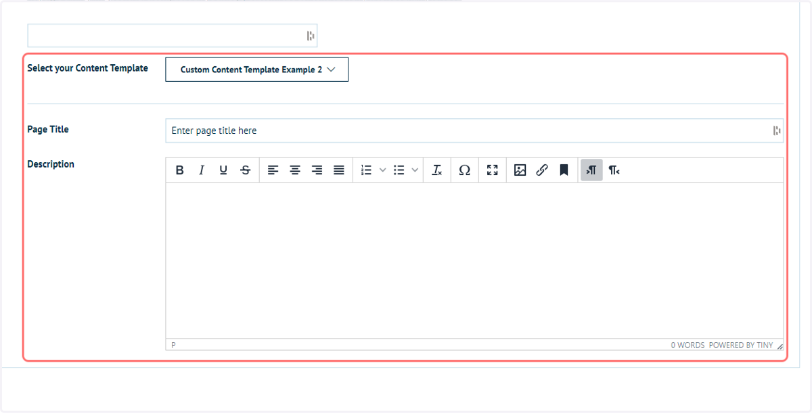
Task: Click the translation icon in Page Title field
Action: pos(776,130)
